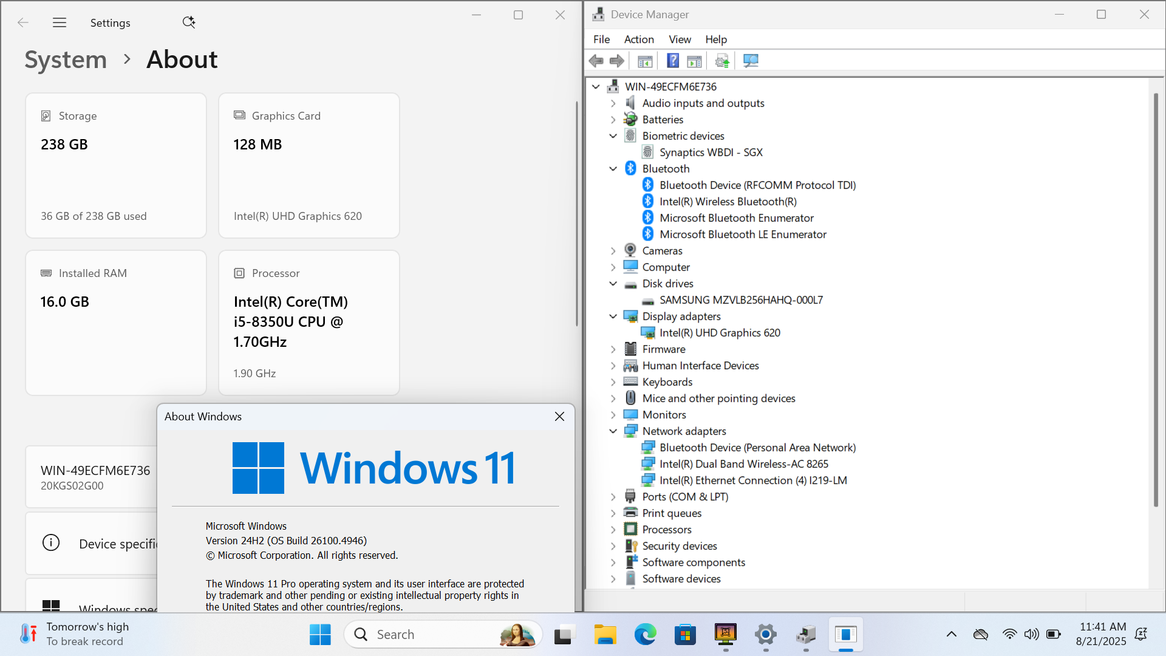Image resolution: width=1166 pixels, height=656 pixels.
Task: Open Windows Start button on taskbar
Action: pos(320,635)
